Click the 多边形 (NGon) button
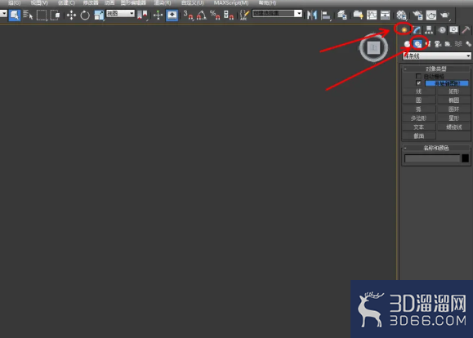This screenshot has height=338, width=473. [x=419, y=118]
